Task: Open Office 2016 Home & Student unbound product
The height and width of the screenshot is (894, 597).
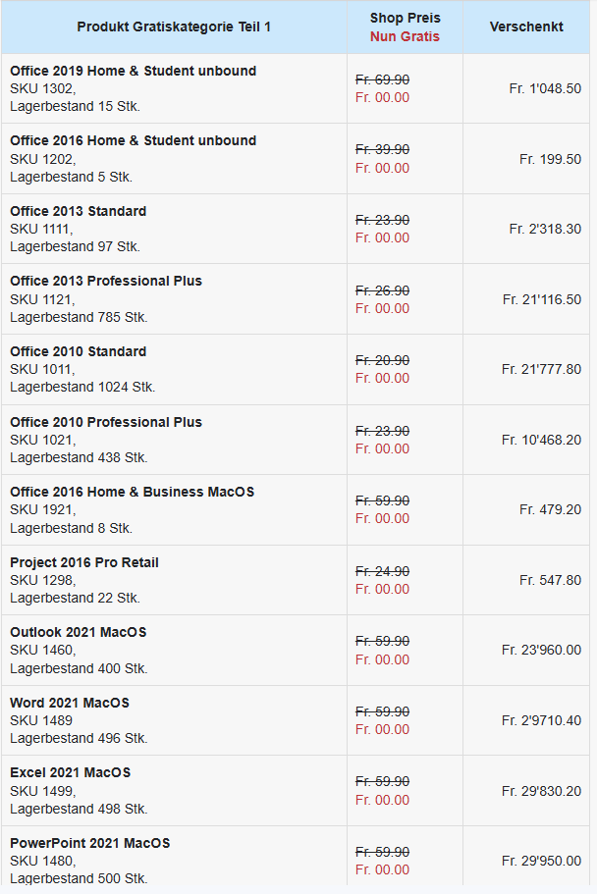Action: point(133,140)
